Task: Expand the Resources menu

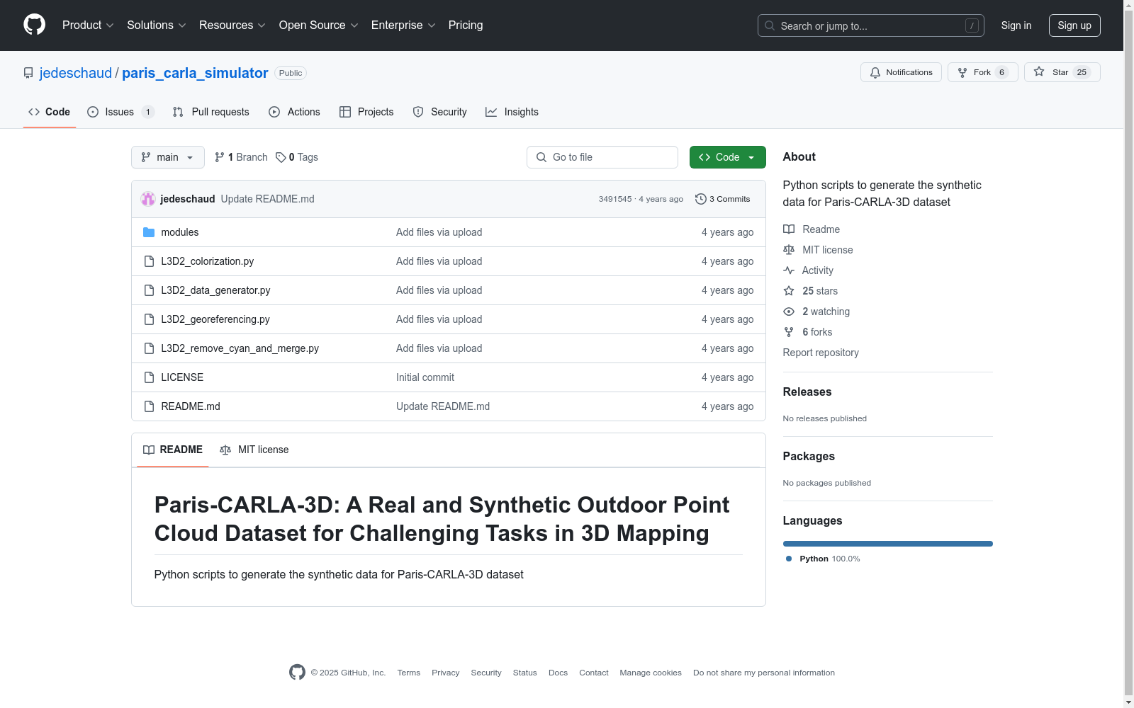Action: (232, 25)
